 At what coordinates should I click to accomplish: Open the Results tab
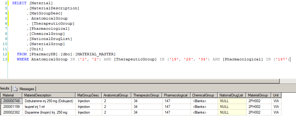pos(5,88)
